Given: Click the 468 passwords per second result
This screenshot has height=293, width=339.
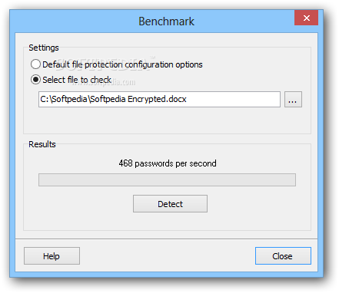Looking at the screenshot, I should 168,163.
